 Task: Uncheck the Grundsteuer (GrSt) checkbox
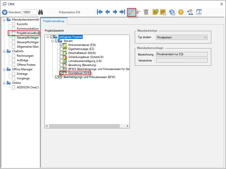(62, 73)
